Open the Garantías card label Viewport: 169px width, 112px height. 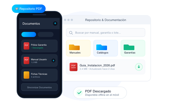point(130,53)
